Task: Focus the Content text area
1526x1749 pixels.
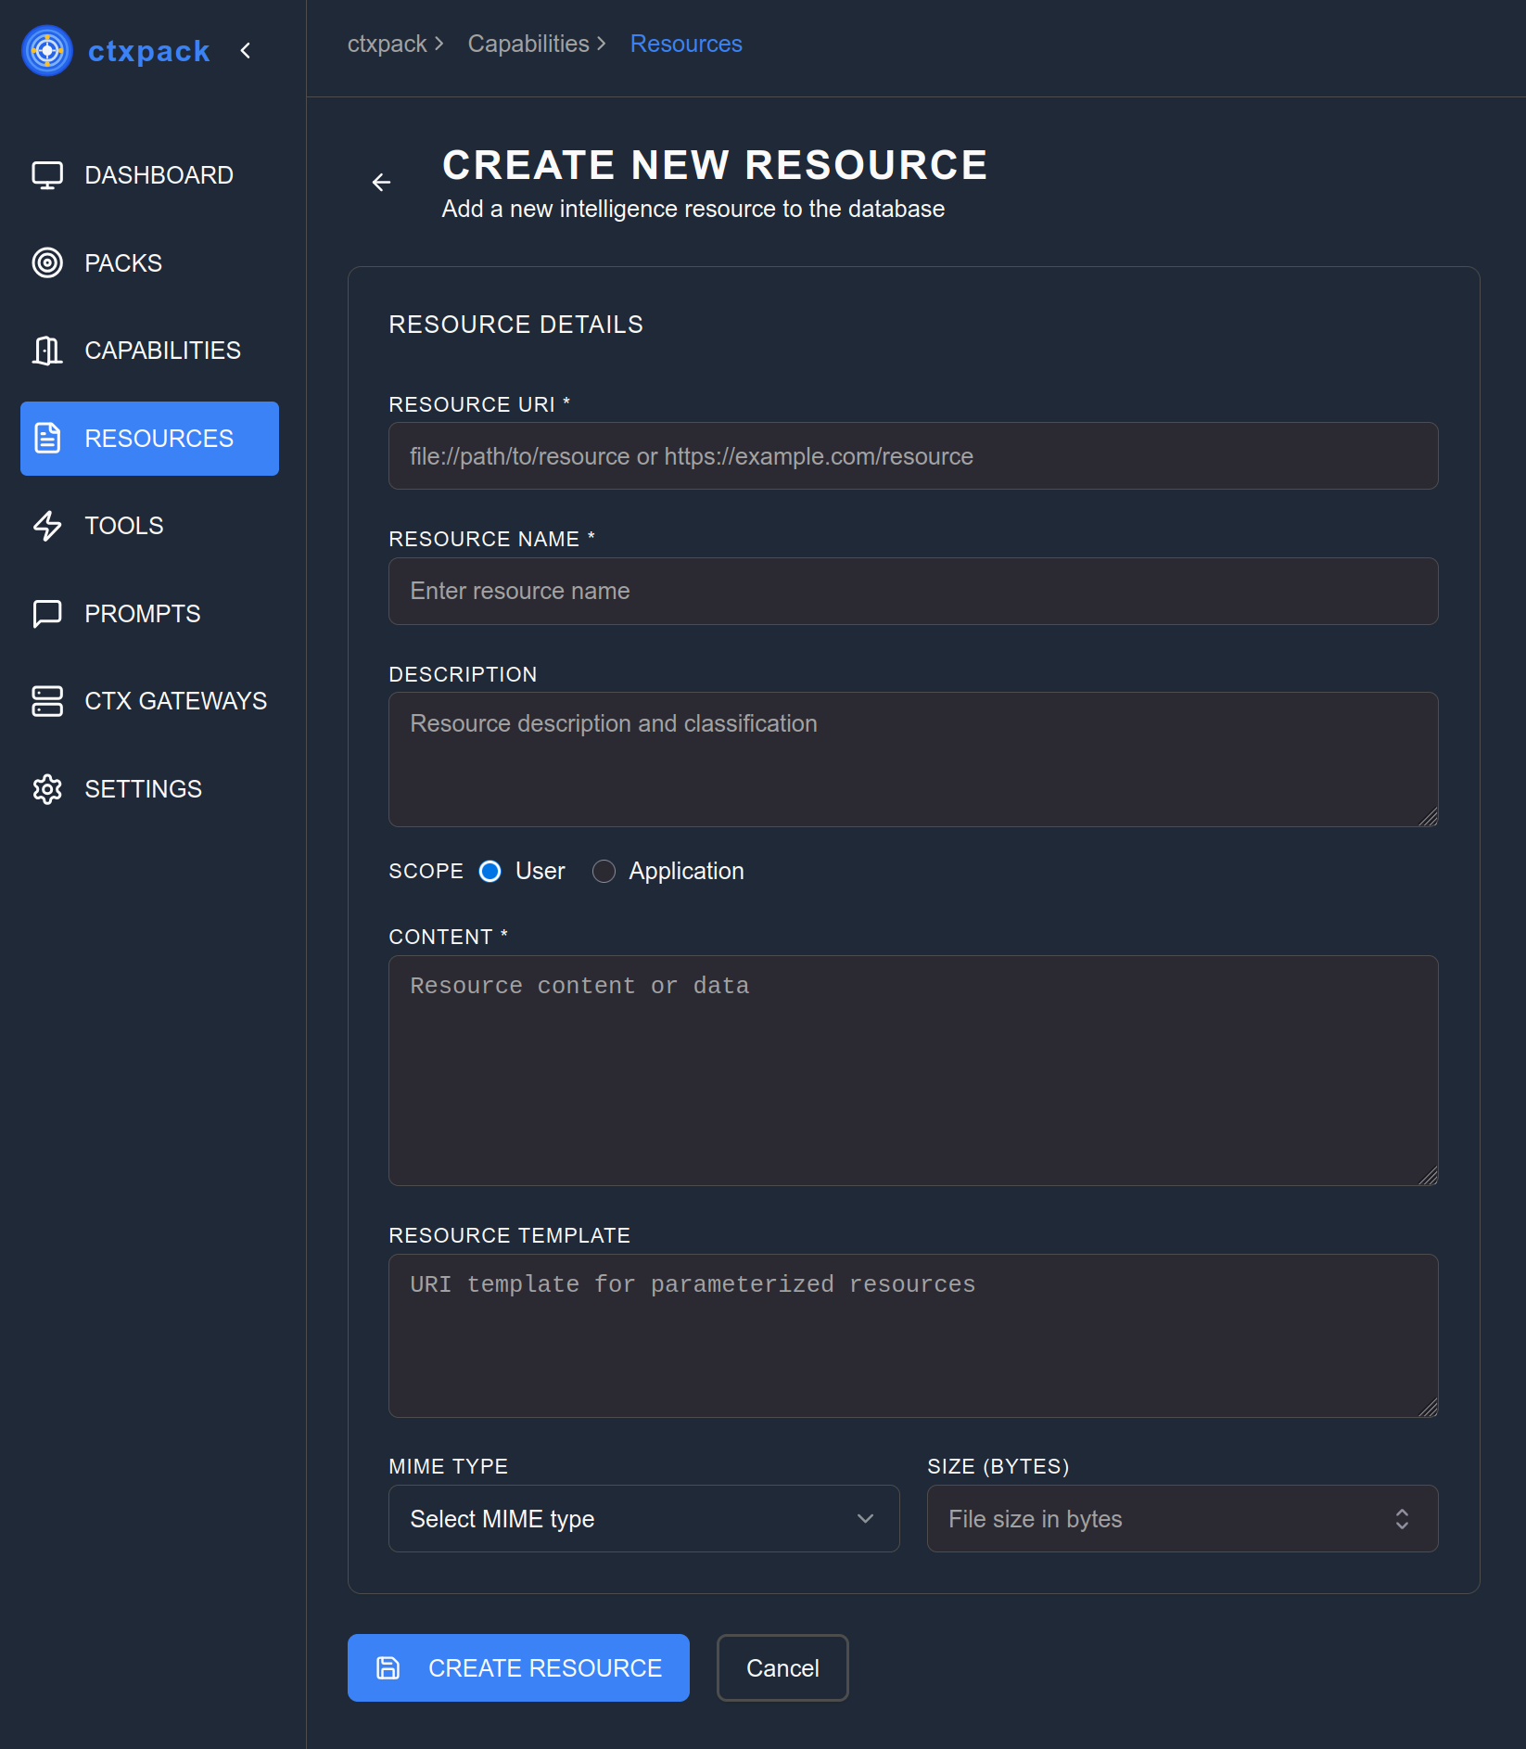Action: click(x=913, y=1071)
